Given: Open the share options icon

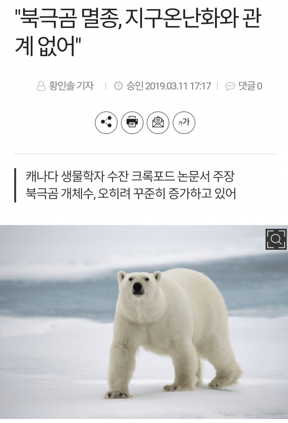Looking at the screenshot, I should (x=106, y=122).
